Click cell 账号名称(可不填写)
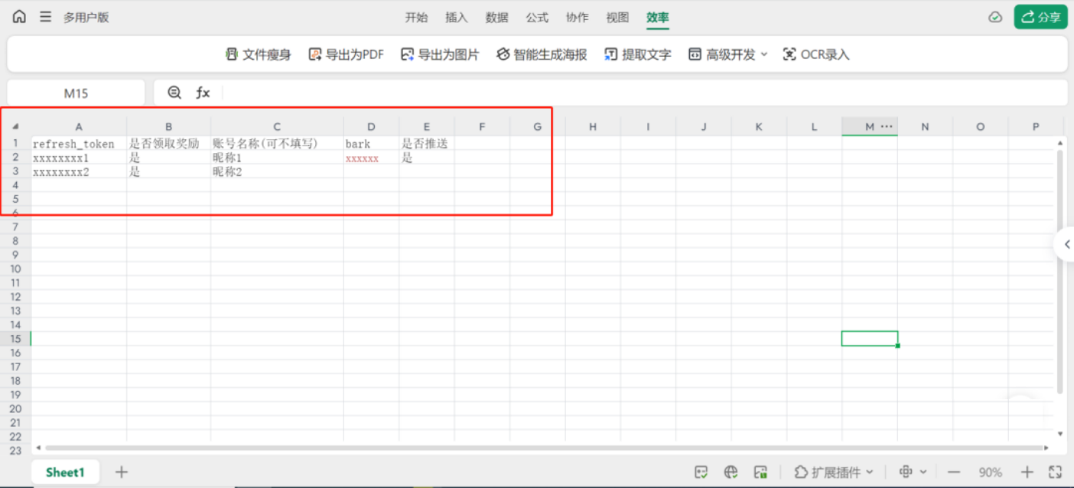The height and width of the screenshot is (488, 1074). (x=277, y=144)
